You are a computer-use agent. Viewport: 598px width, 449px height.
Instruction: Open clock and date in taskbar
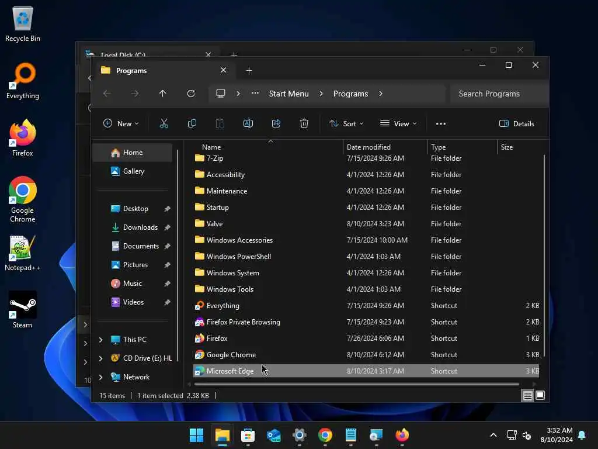click(557, 435)
